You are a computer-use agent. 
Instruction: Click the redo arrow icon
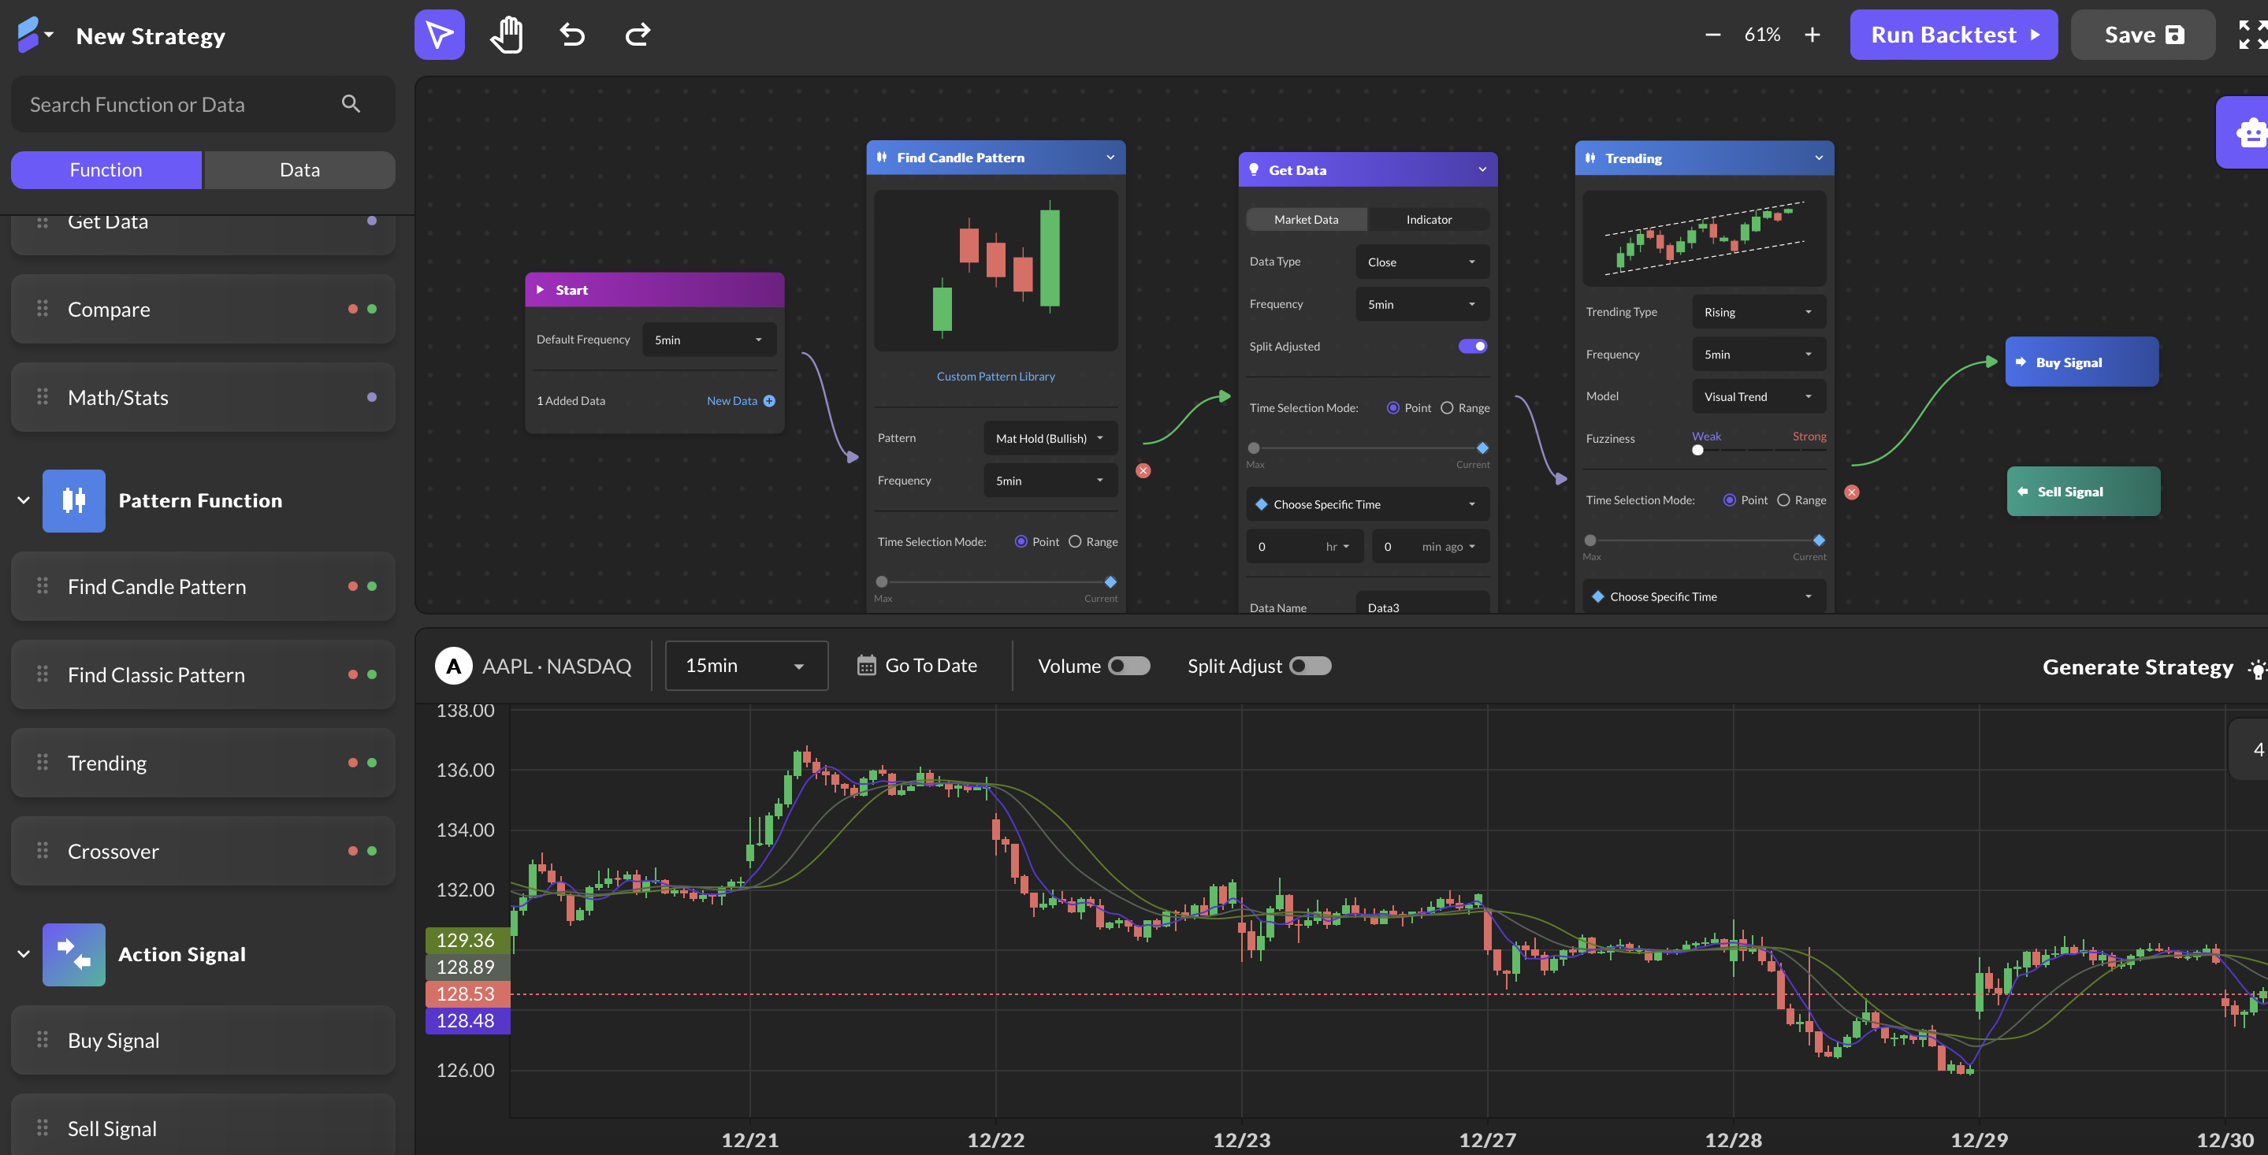pos(638,35)
